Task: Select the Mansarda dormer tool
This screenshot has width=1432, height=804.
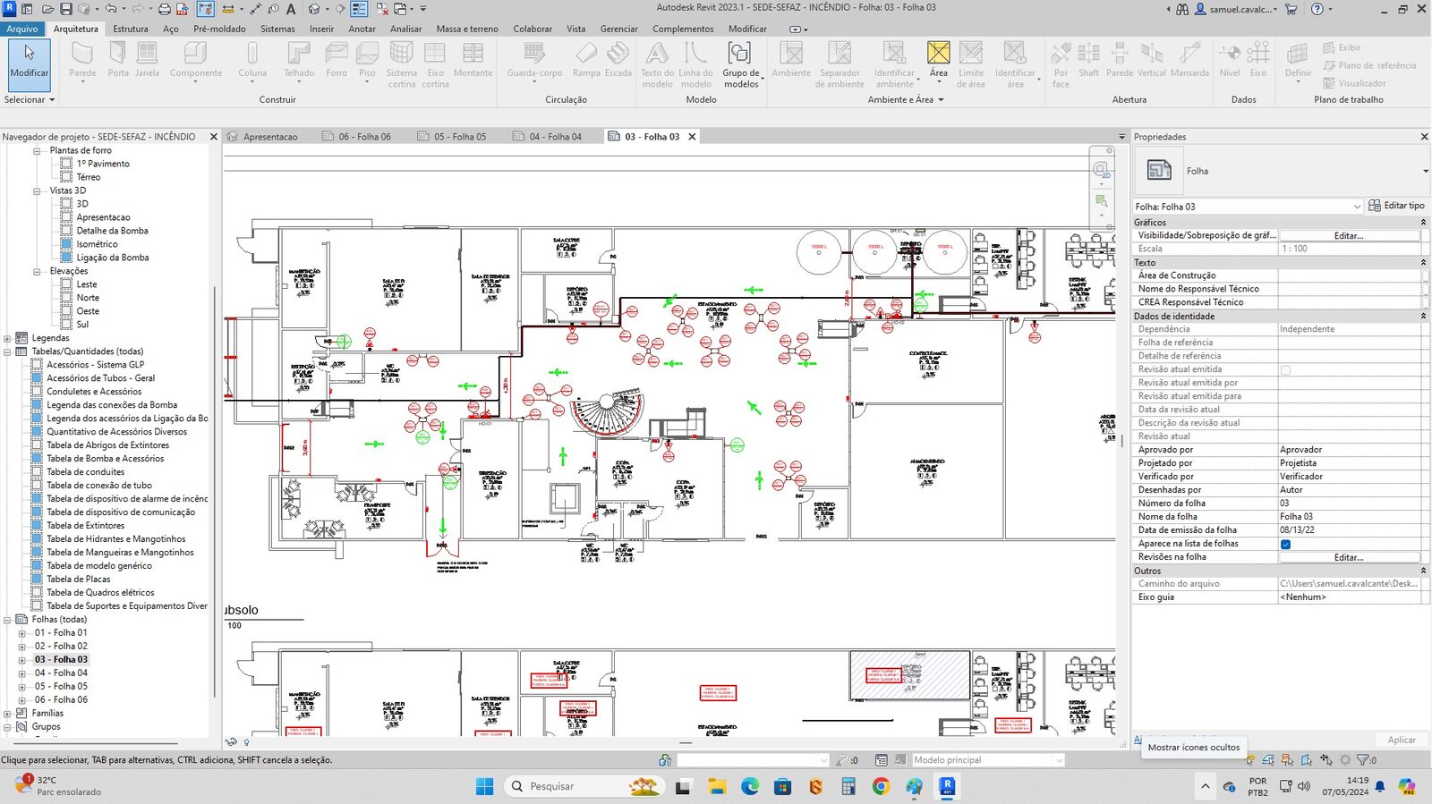Action: click(x=1189, y=61)
